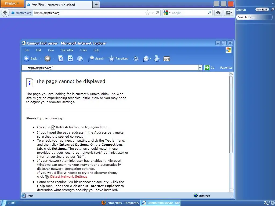This screenshot has width=275, height=206.
Task: Click the Start button
Action: [9, 203]
